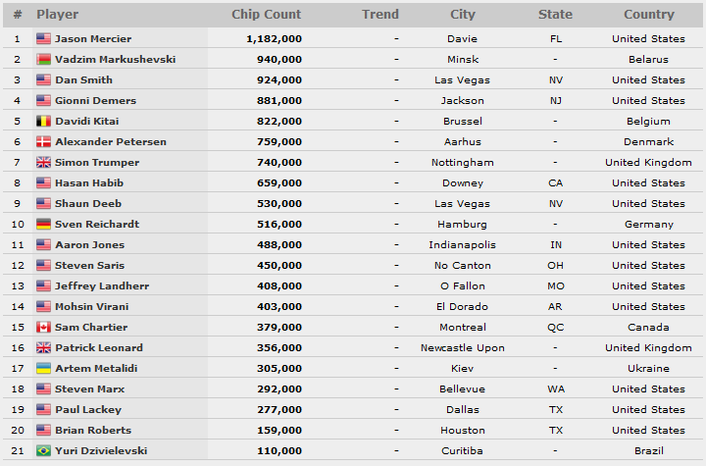This screenshot has width=706, height=466.
Task: Click the Belarus flag beside Vadzim Markushevski
Action: (43, 60)
